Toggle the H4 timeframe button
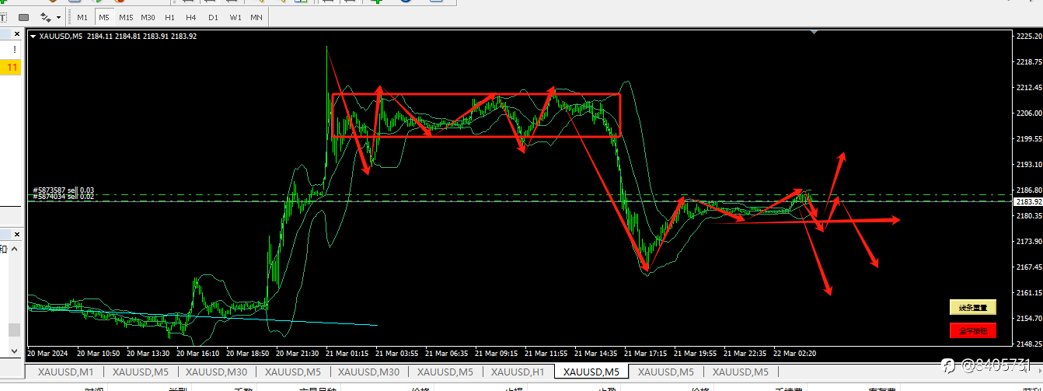This screenshot has height=391, width=1043. tap(191, 17)
